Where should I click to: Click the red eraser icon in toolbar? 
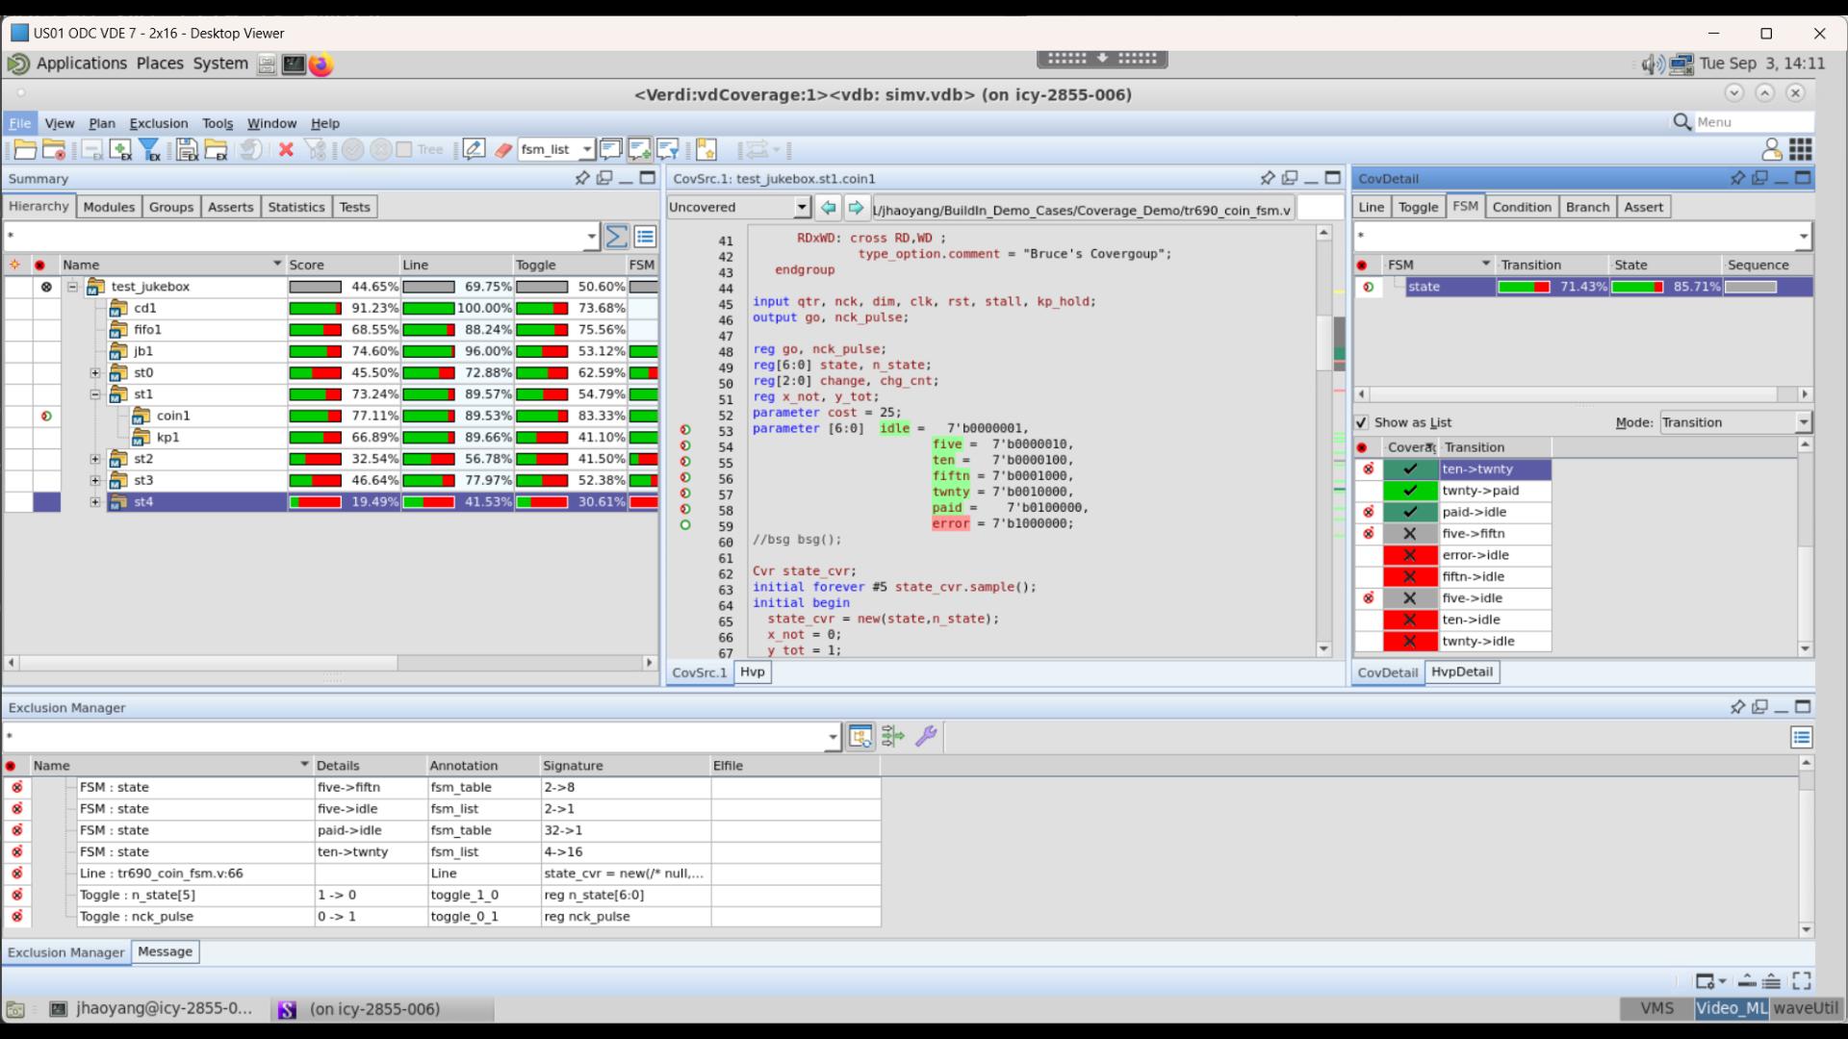click(502, 149)
